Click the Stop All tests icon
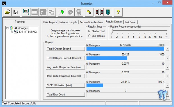174x107 pixels. (x=79, y=12)
